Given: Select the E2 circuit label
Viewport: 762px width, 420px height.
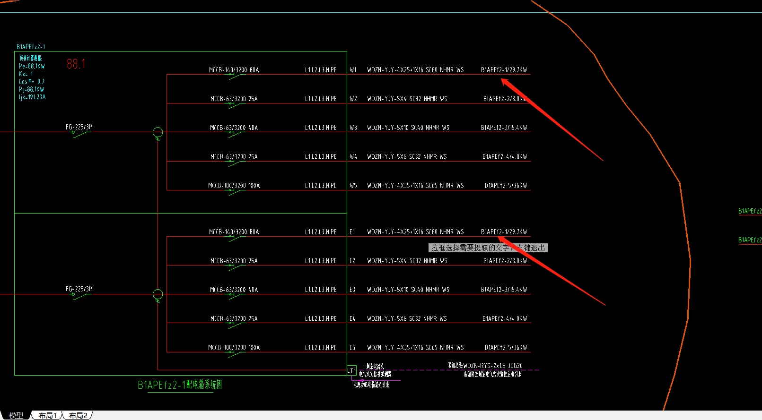Looking at the screenshot, I should tap(352, 261).
